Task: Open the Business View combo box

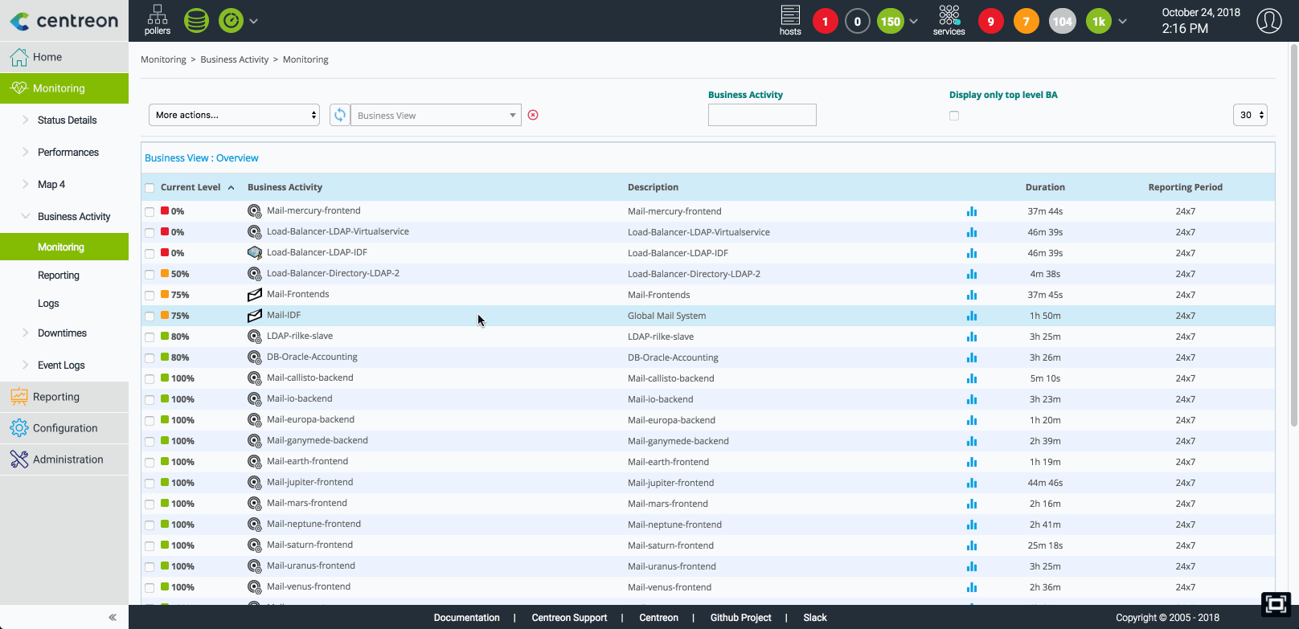Action: 436,115
